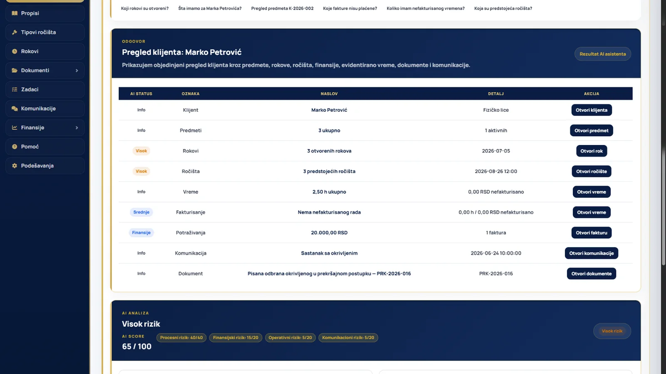Click the Komunikacije chat bubbles icon
Image resolution: width=666 pixels, height=374 pixels.
tap(15, 108)
